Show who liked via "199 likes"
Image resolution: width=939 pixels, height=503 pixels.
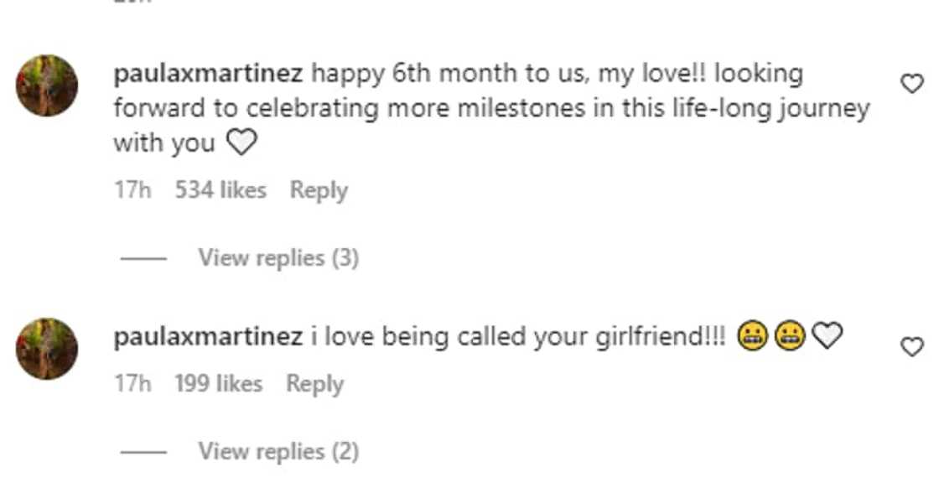pos(218,384)
